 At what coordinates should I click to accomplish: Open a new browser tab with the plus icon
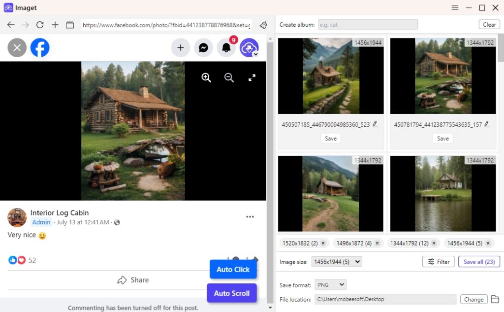(55, 24)
